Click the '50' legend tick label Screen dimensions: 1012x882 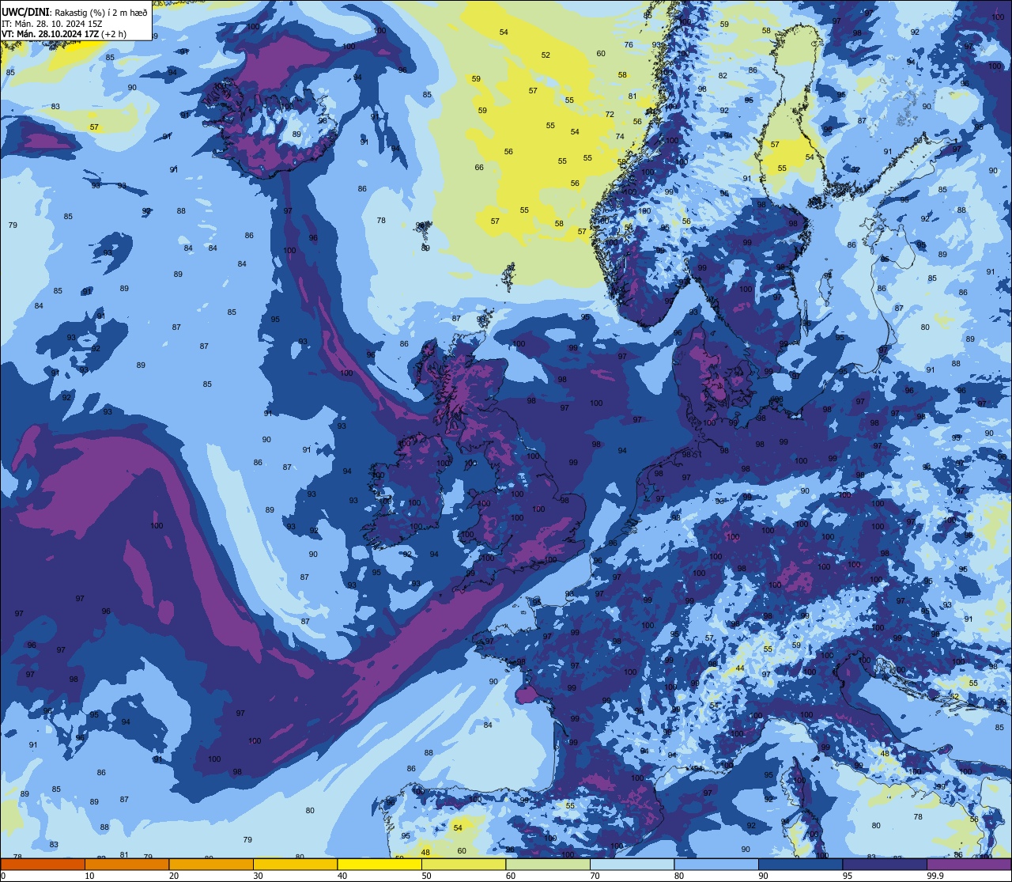(x=426, y=876)
